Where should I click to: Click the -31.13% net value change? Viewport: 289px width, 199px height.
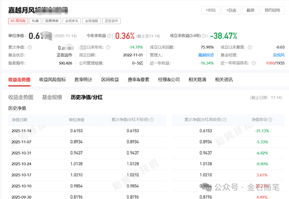click(x=262, y=131)
